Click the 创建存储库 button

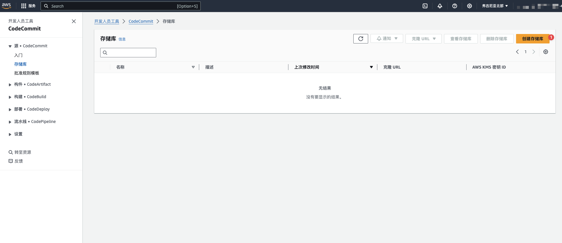tap(533, 39)
